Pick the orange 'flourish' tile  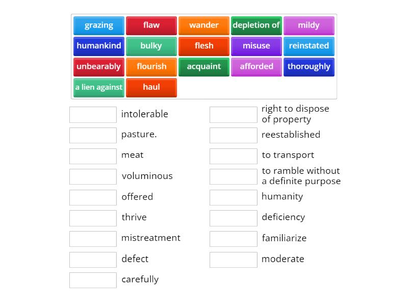click(151, 67)
